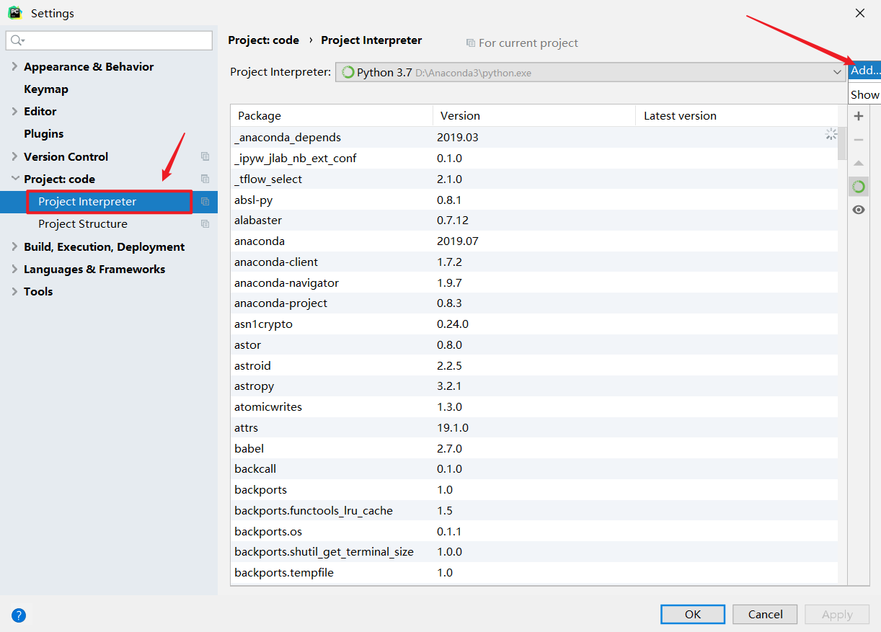The image size is (881, 632).
Task: Click the plus icon to install package
Action: point(858,116)
